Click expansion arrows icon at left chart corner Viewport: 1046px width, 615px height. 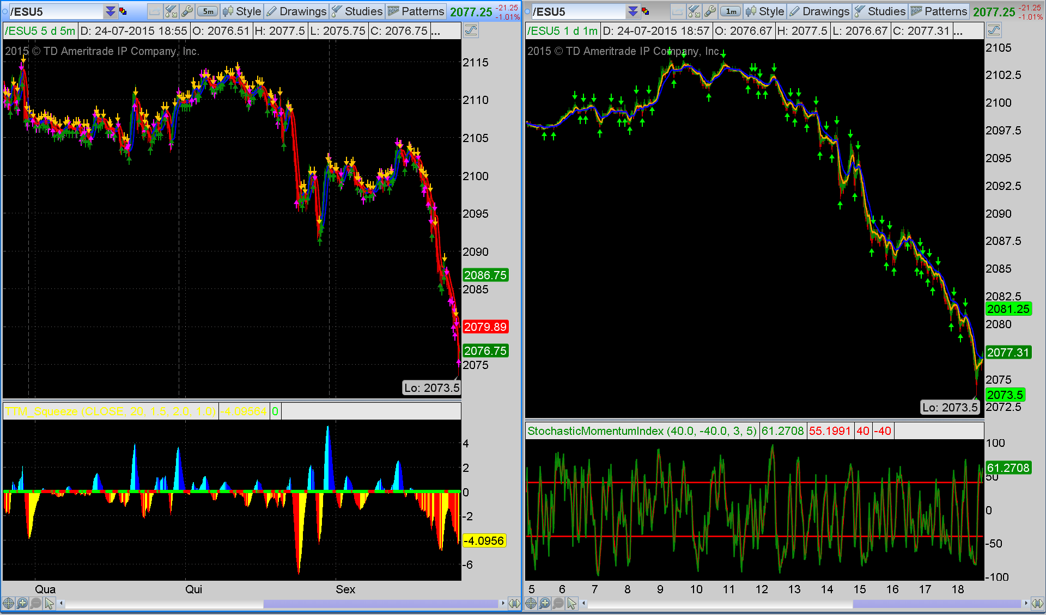click(514, 603)
